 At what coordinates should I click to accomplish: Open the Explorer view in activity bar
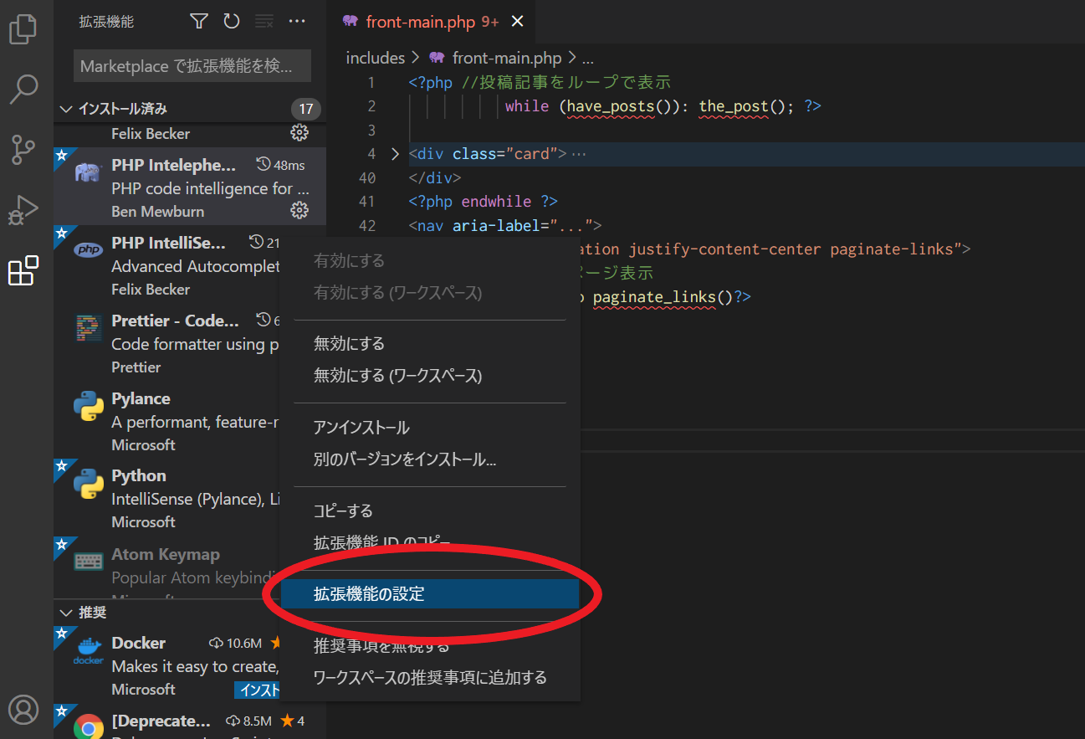point(23,28)
